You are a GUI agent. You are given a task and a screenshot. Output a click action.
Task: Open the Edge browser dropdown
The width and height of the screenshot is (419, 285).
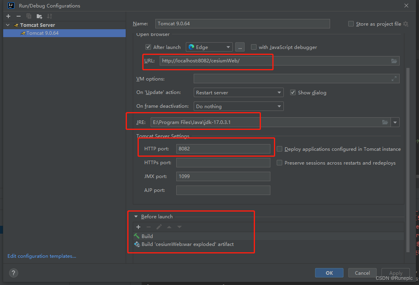click(209, 47)
